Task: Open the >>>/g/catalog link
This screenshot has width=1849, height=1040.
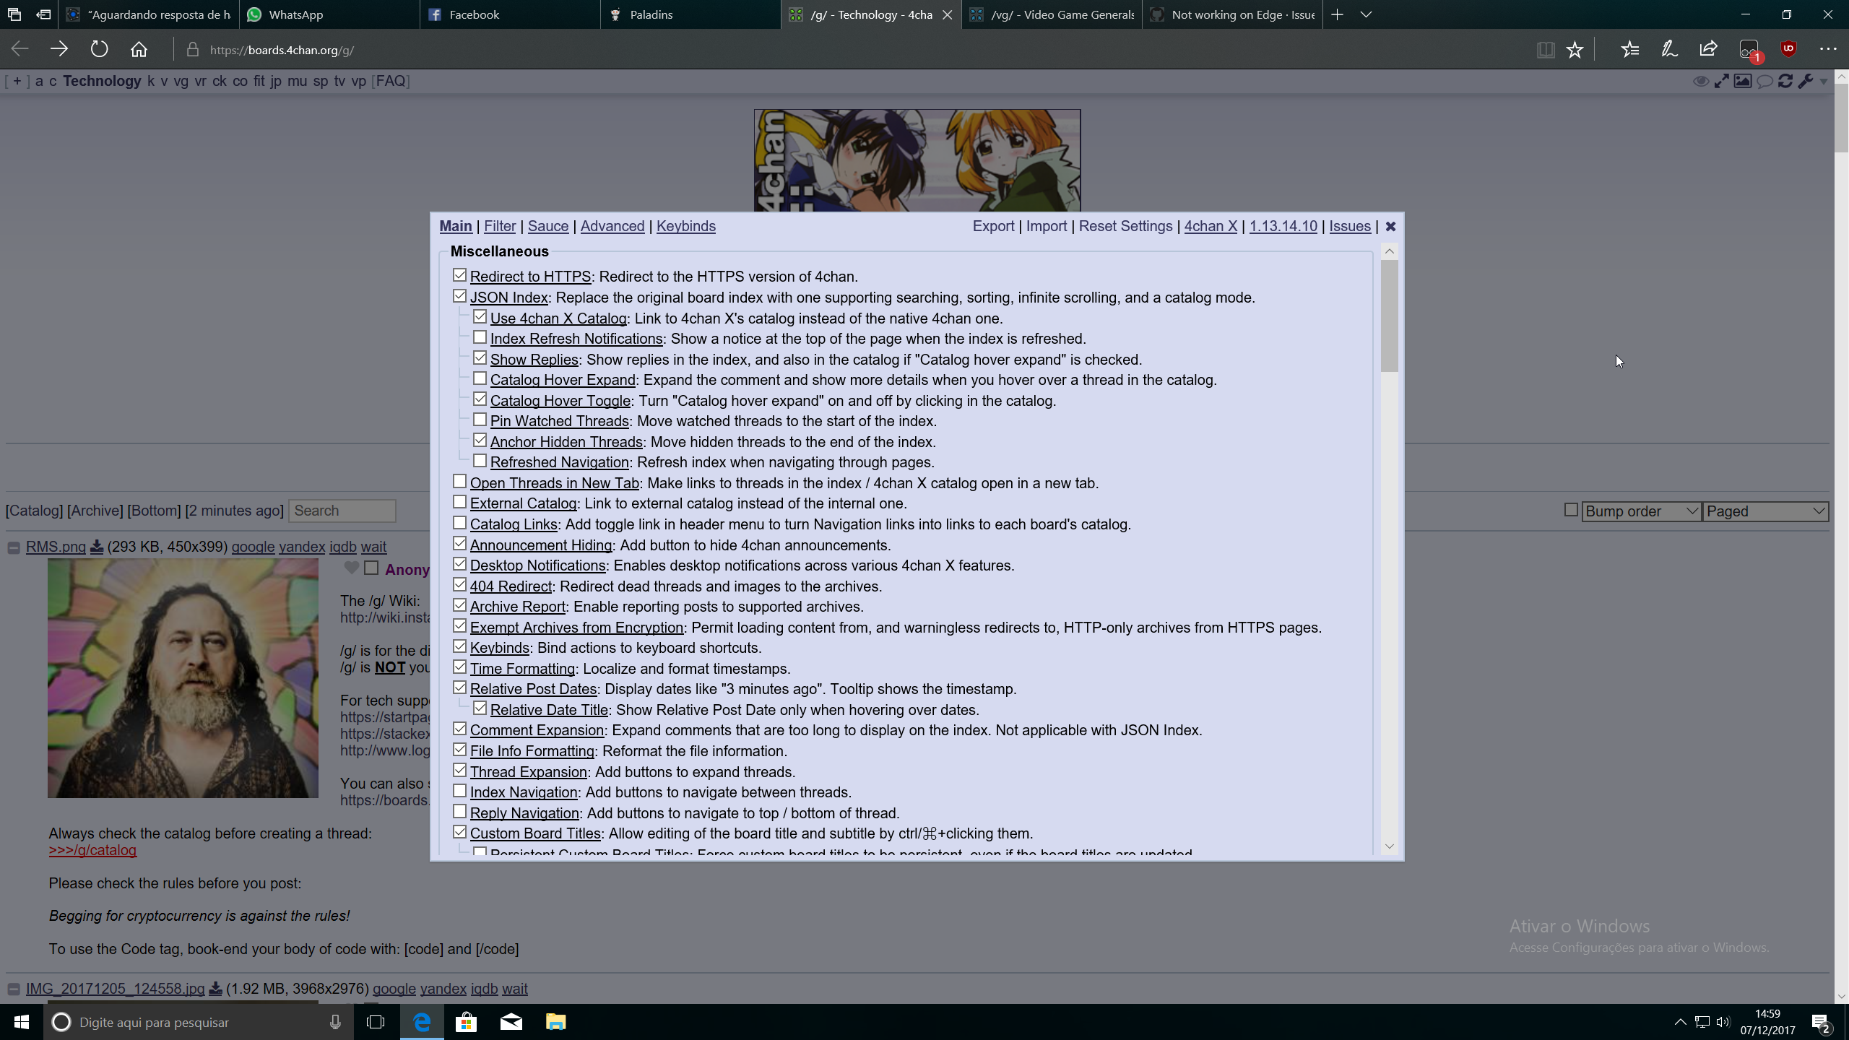Action: click(92, 850)
